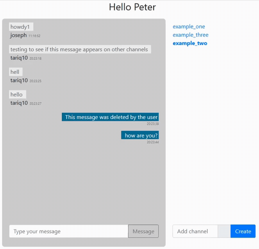Viewport: 259px width, 249px height.
Task: Click the gray box beside Create
Action: click(224, 231)
